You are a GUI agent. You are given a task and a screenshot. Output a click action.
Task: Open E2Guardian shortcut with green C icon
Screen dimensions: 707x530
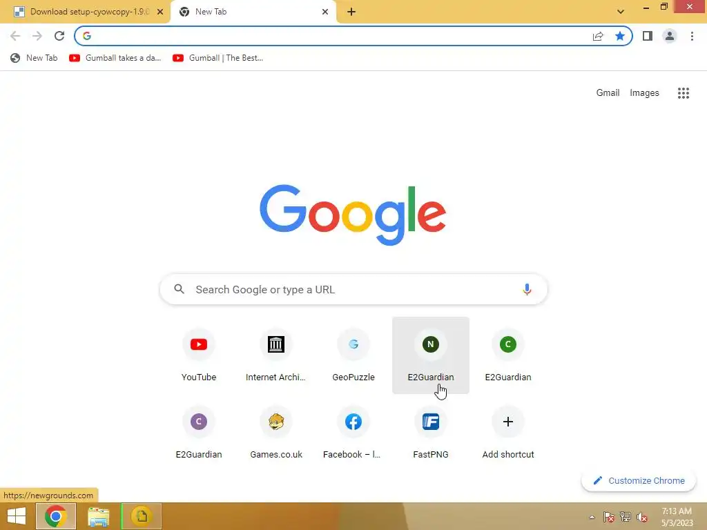[x=507, y=355]
